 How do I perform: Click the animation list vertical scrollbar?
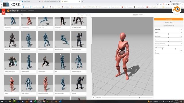[91, 58]
